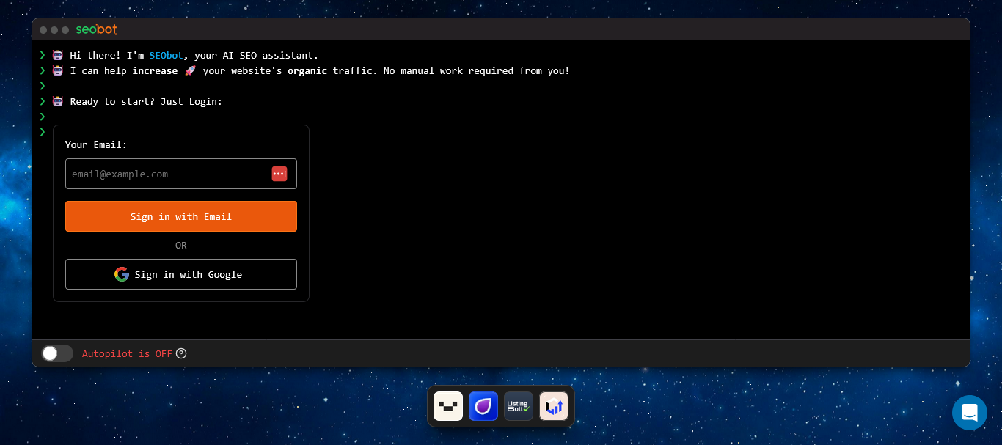
Task: Click the robot emoji beside "Ready to start?"
Action: (58, 101)
